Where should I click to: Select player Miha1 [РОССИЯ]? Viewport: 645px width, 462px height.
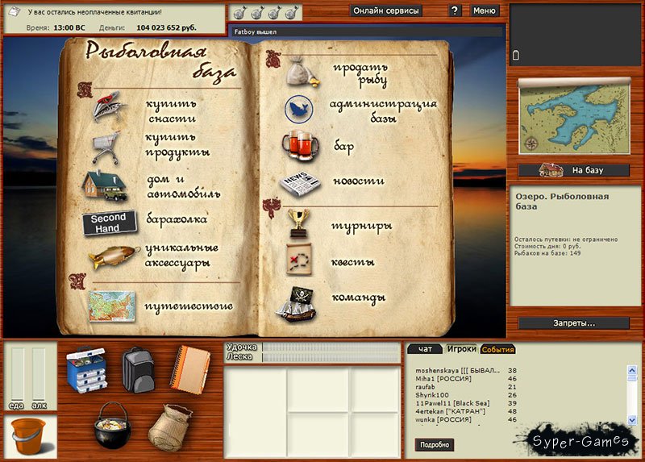click(466, 378)
